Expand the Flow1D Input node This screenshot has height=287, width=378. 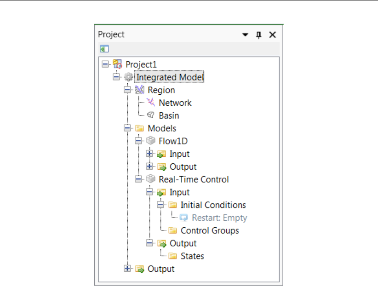pos(149,154)
